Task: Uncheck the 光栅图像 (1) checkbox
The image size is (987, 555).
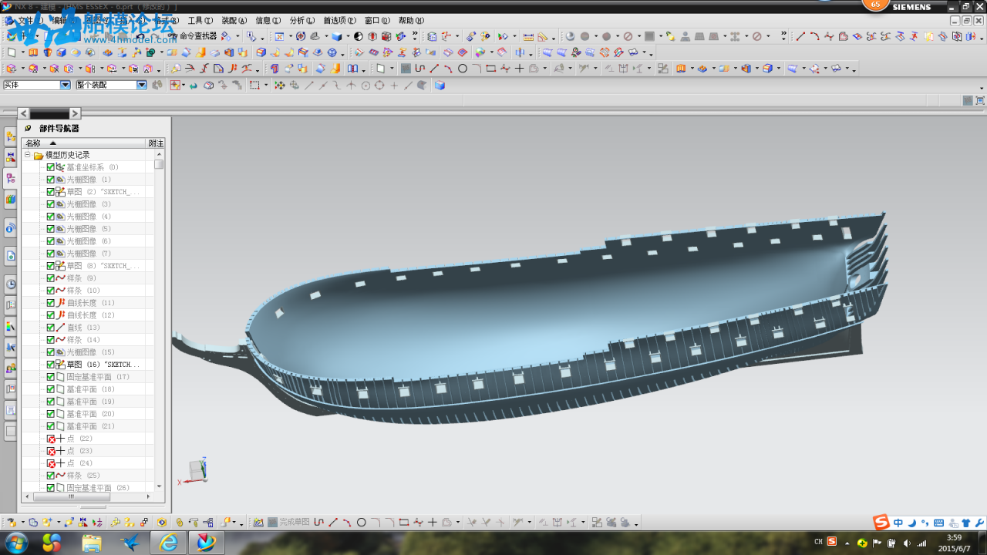Action: point(50,180)
